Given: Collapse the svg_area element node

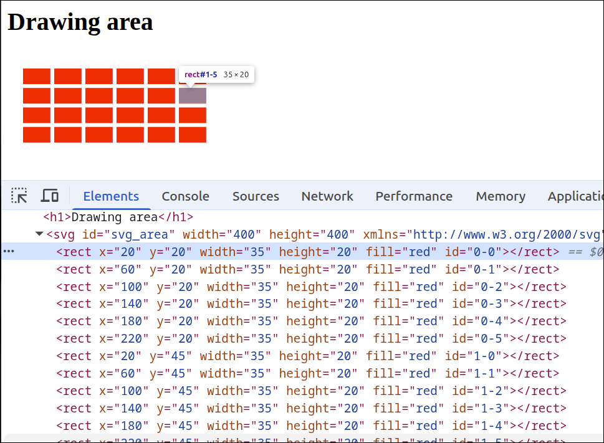Looking at the screenshot, I should (x=39, y=235).
